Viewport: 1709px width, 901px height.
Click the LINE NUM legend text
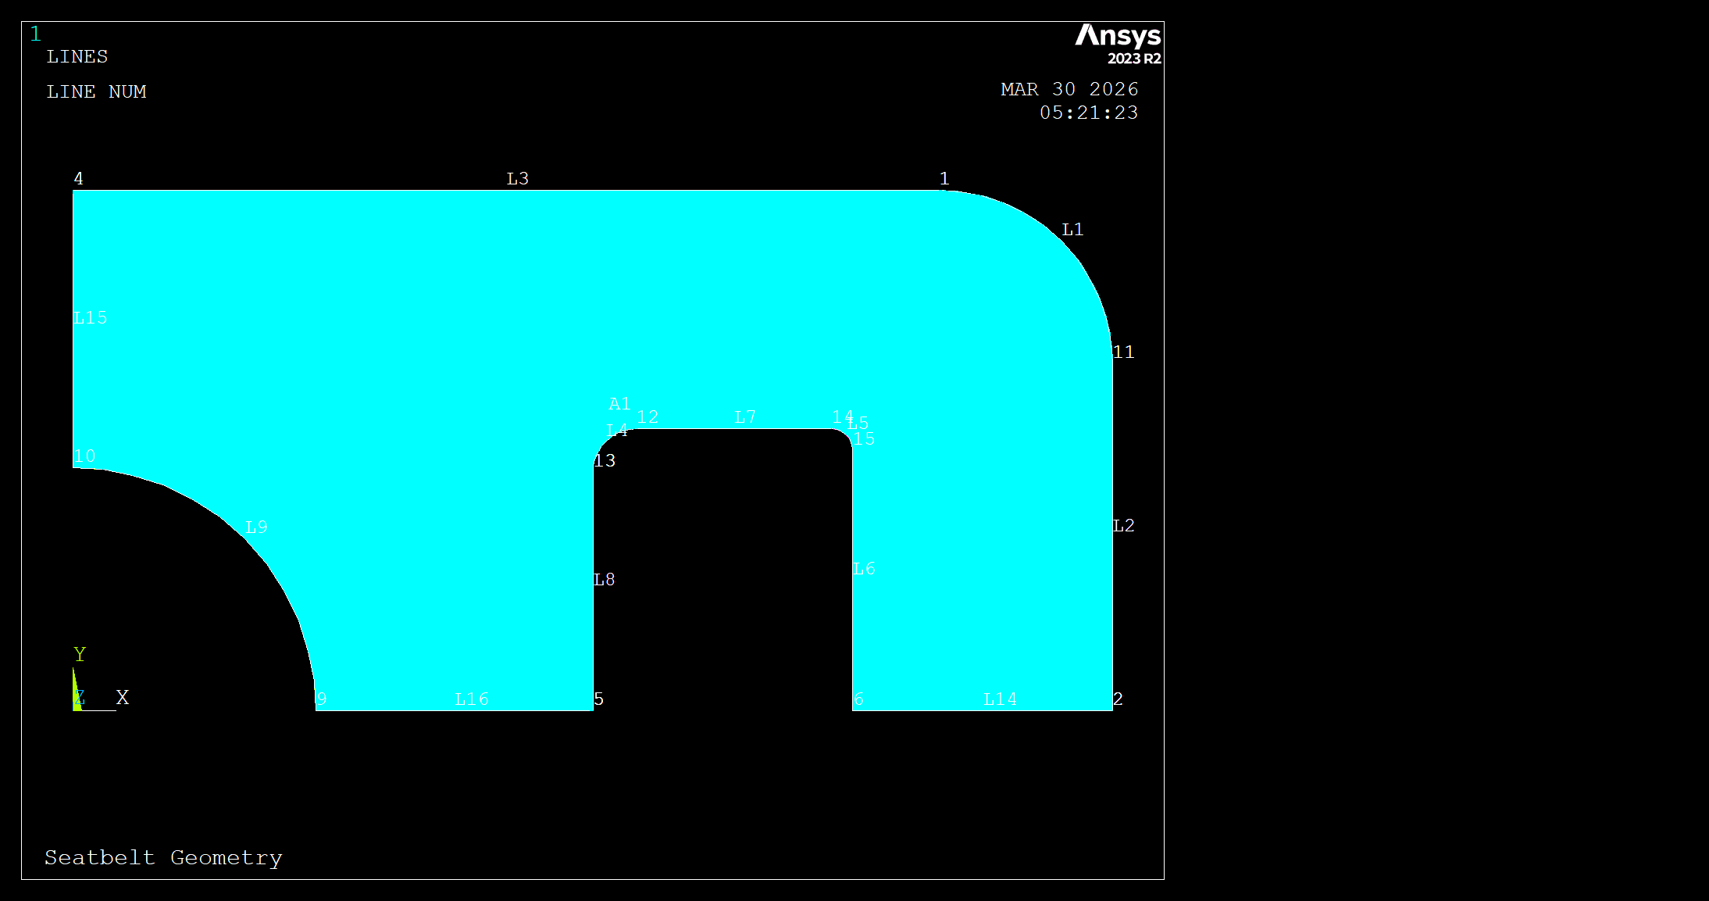click(x=96, y=92)
